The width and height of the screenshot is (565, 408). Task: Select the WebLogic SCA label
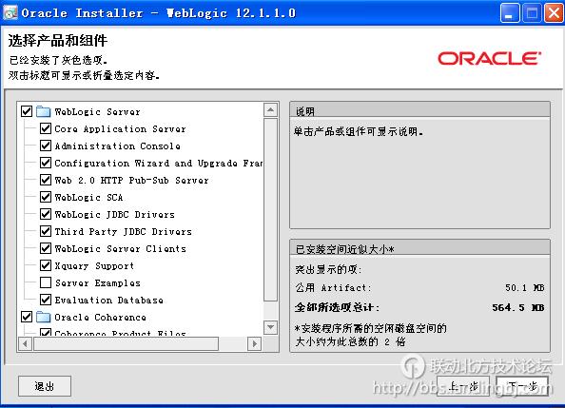[x=88, y=198]
